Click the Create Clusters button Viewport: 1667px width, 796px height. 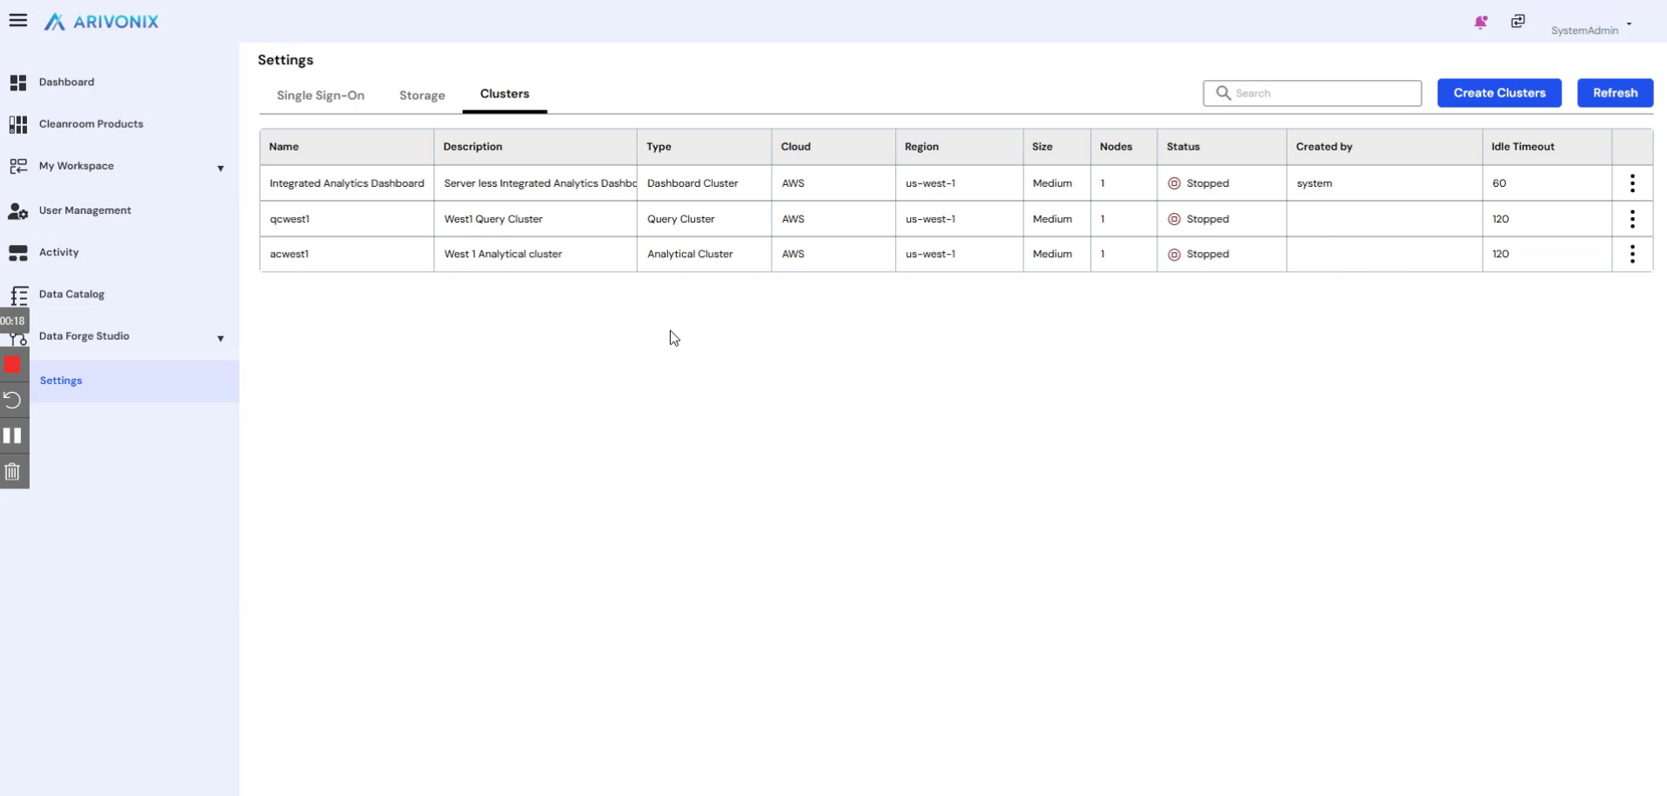(x=1498, y=93)
